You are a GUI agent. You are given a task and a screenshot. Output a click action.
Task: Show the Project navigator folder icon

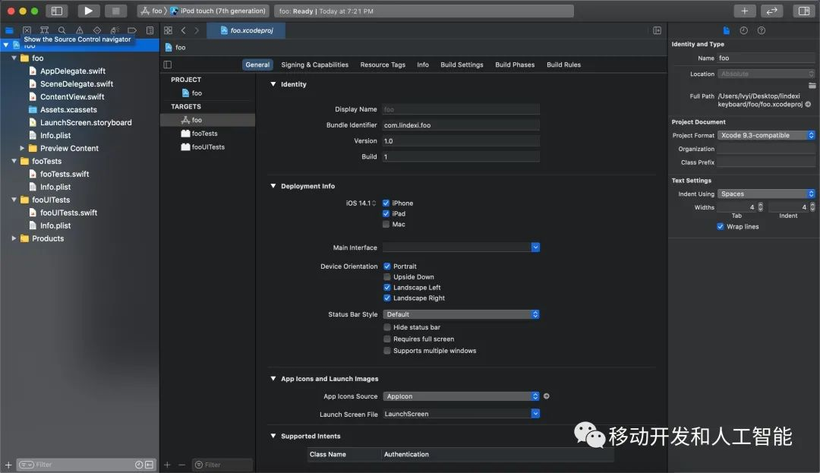pyautogui.click(x=9, y=30)
